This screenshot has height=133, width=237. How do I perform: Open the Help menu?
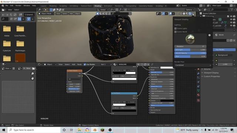(34, 6)
